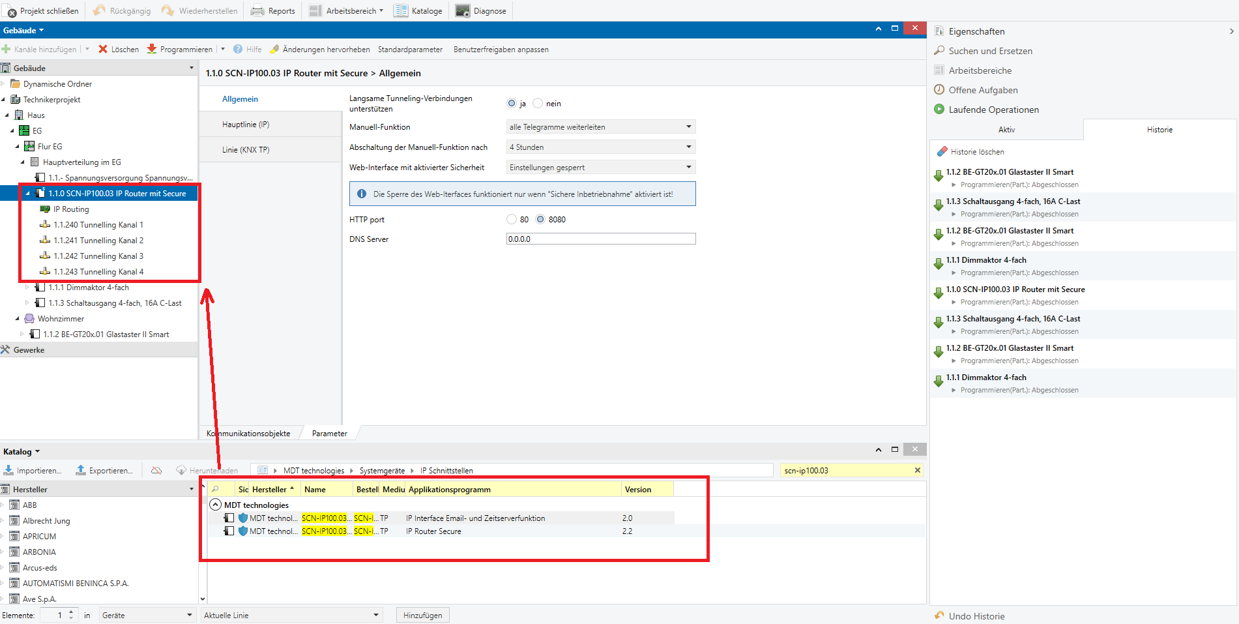Click Benutzerfreigaben anpassen button
This screenshot has width=1239, height=624.
(x=501, y=49)
